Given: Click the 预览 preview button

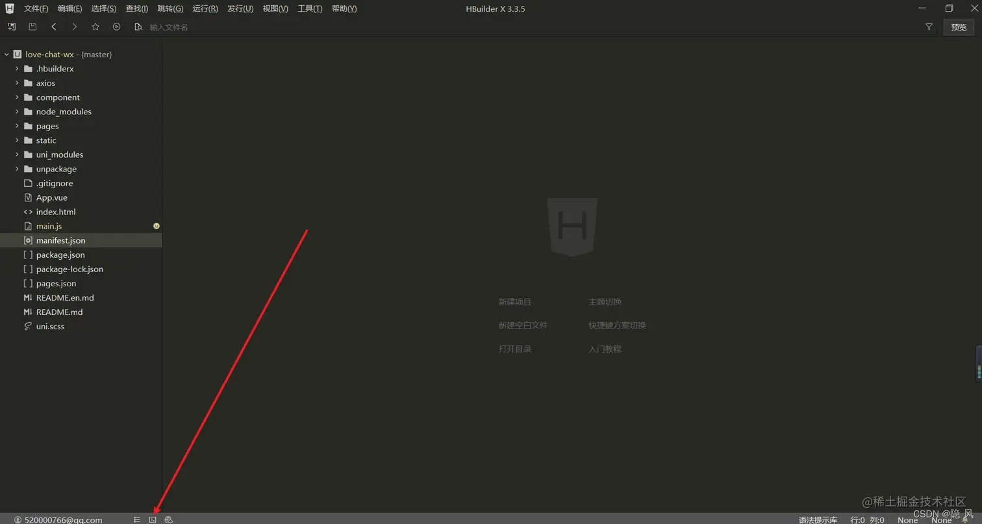Looking at the screenshot, I should pyautogui.click(x=959, y=27).
